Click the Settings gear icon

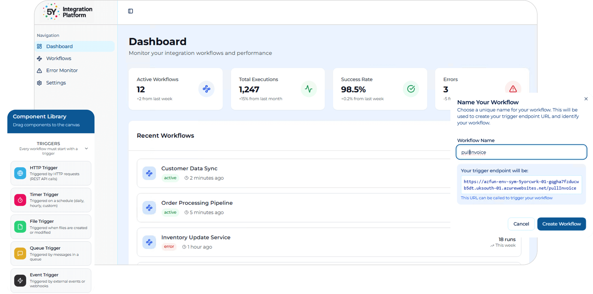pos(39,83)
